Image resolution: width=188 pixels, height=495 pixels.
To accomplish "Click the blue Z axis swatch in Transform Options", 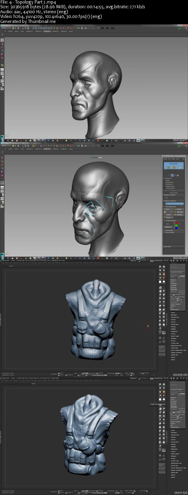I will tap(176, 228).
